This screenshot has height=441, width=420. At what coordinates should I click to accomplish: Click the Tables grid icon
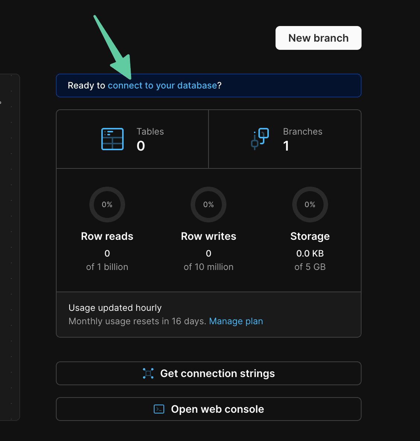tap(112, 139)
